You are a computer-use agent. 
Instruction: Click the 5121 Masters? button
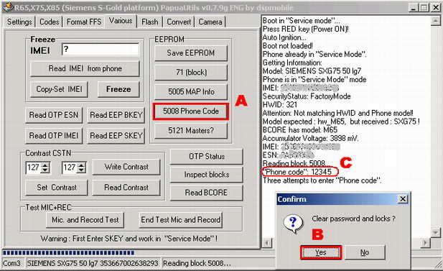click(x=191, y=131)
